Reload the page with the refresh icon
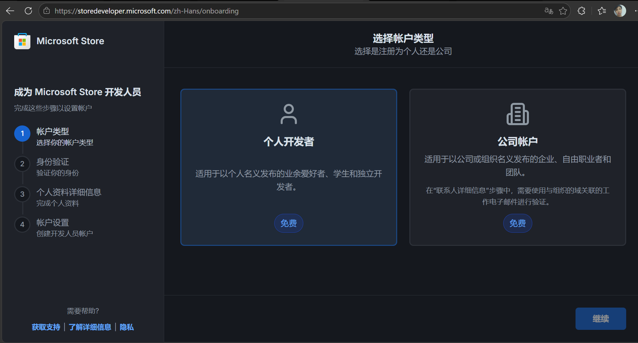This screenshot has height=343, width=638. pyautogui.click(x=28, y=11)
